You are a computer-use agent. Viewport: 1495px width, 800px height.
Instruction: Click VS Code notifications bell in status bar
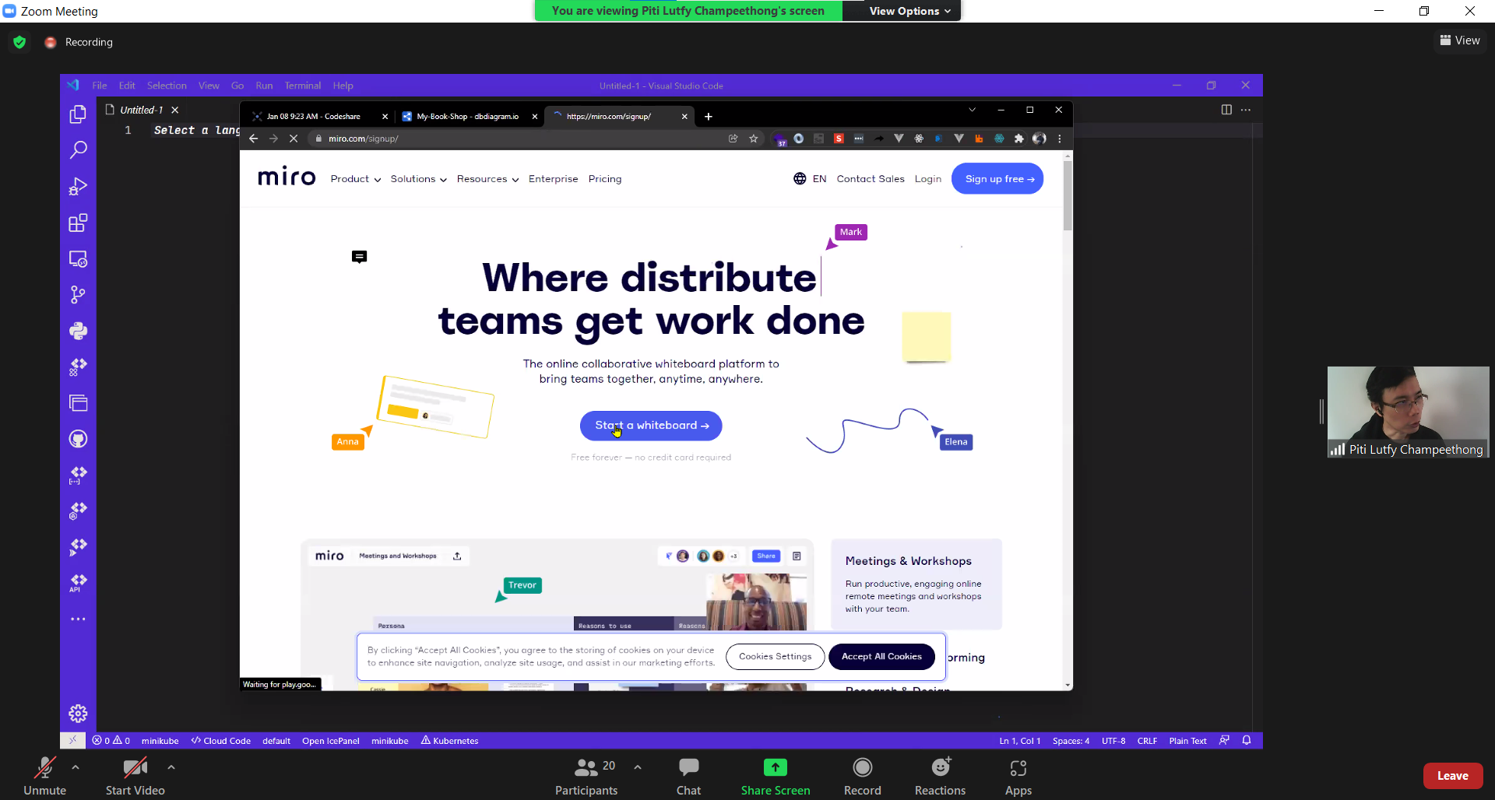tap(1247, 740)
